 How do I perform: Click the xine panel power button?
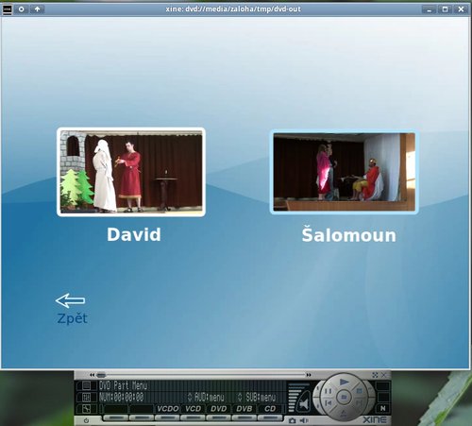[x=86, y=420]
